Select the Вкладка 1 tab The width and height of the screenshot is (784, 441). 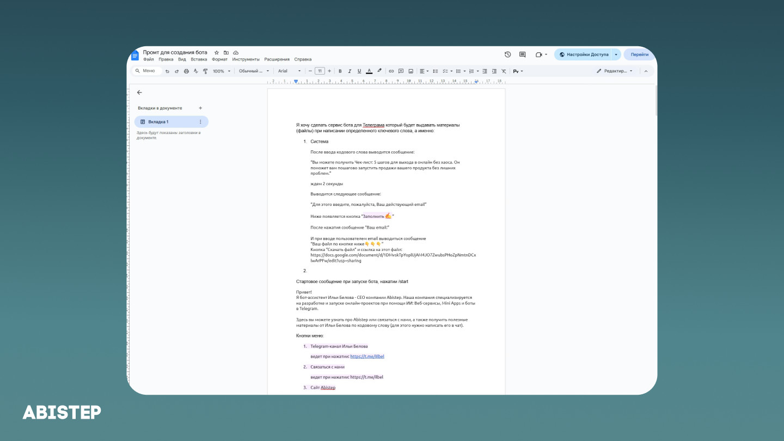click(x=171, y=122)
